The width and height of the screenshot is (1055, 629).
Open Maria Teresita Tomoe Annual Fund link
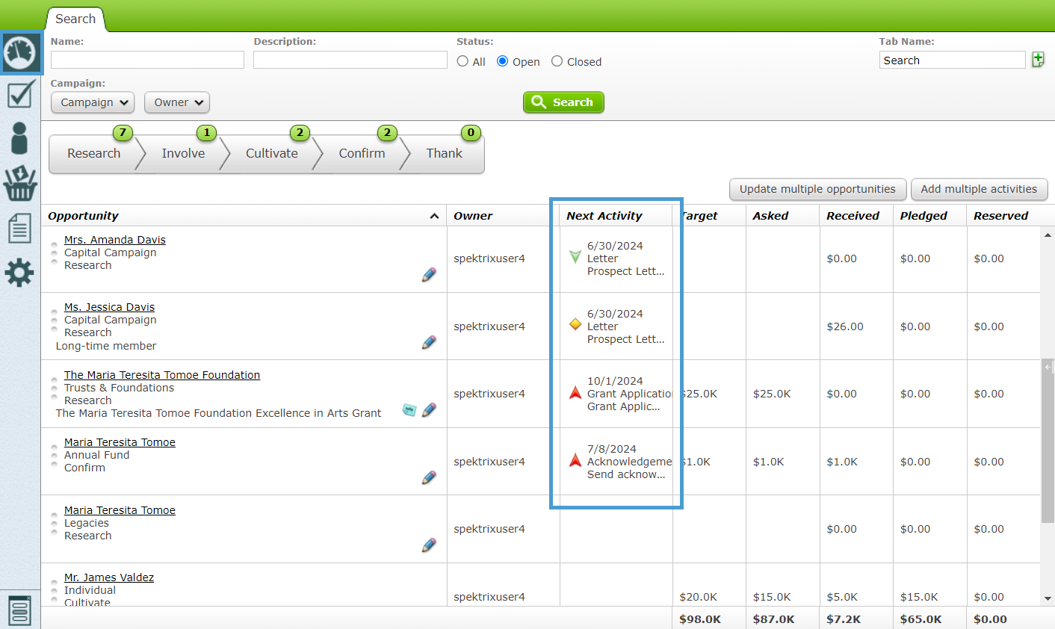pos(120,442)
